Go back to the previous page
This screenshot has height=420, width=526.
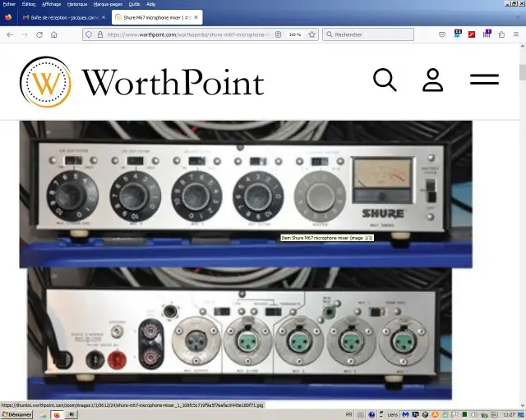tap(10, 34)
